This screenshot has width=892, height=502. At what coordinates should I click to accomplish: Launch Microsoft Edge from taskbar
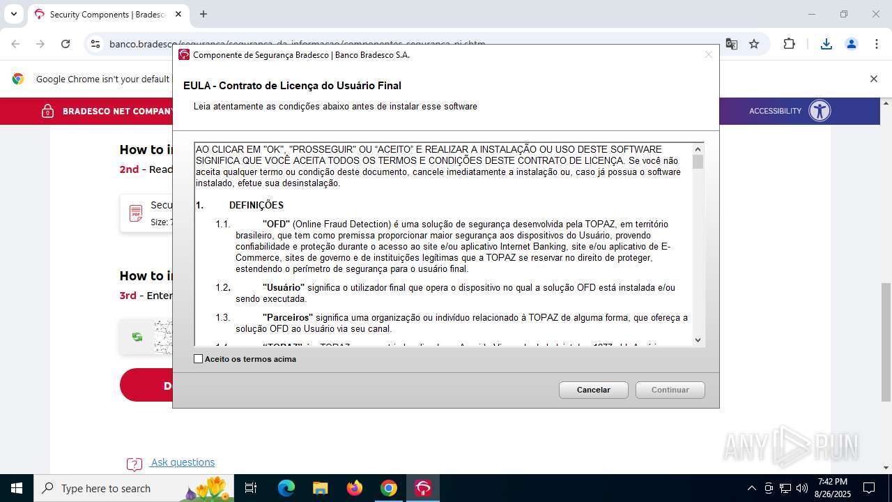286,488
